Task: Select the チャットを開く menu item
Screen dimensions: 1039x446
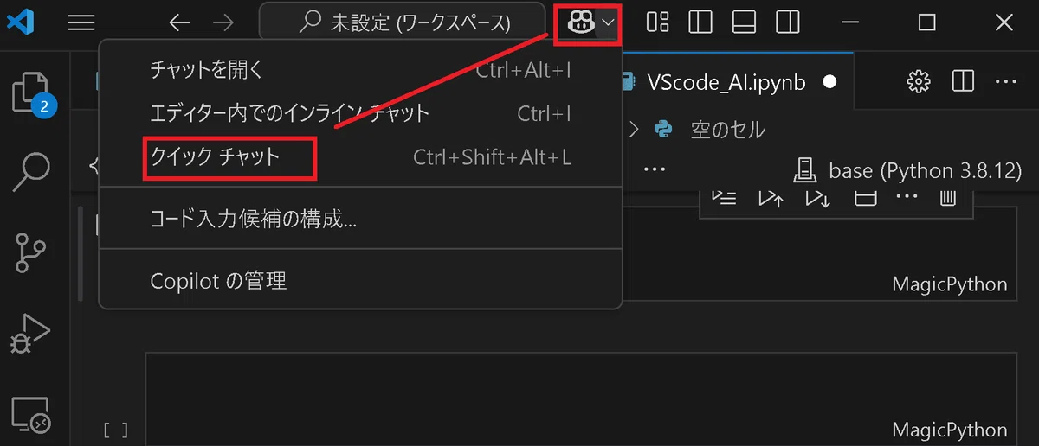Action: 361,70
